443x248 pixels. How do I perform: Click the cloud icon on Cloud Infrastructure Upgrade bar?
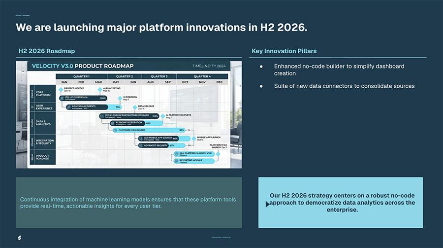click(102, 116)
